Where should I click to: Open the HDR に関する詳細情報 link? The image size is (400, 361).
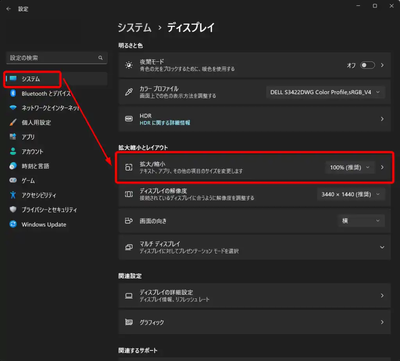(x=165, y=123)
